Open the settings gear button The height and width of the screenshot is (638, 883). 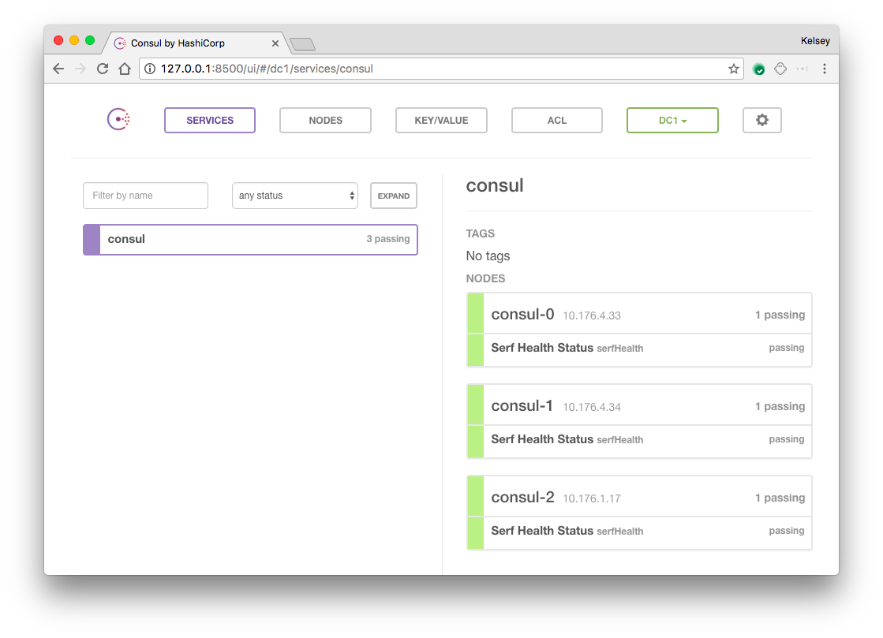(x=762, y=120)
